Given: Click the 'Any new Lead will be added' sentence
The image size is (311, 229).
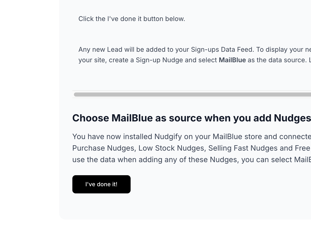Looking at the screenshot, I should point(195,49).
